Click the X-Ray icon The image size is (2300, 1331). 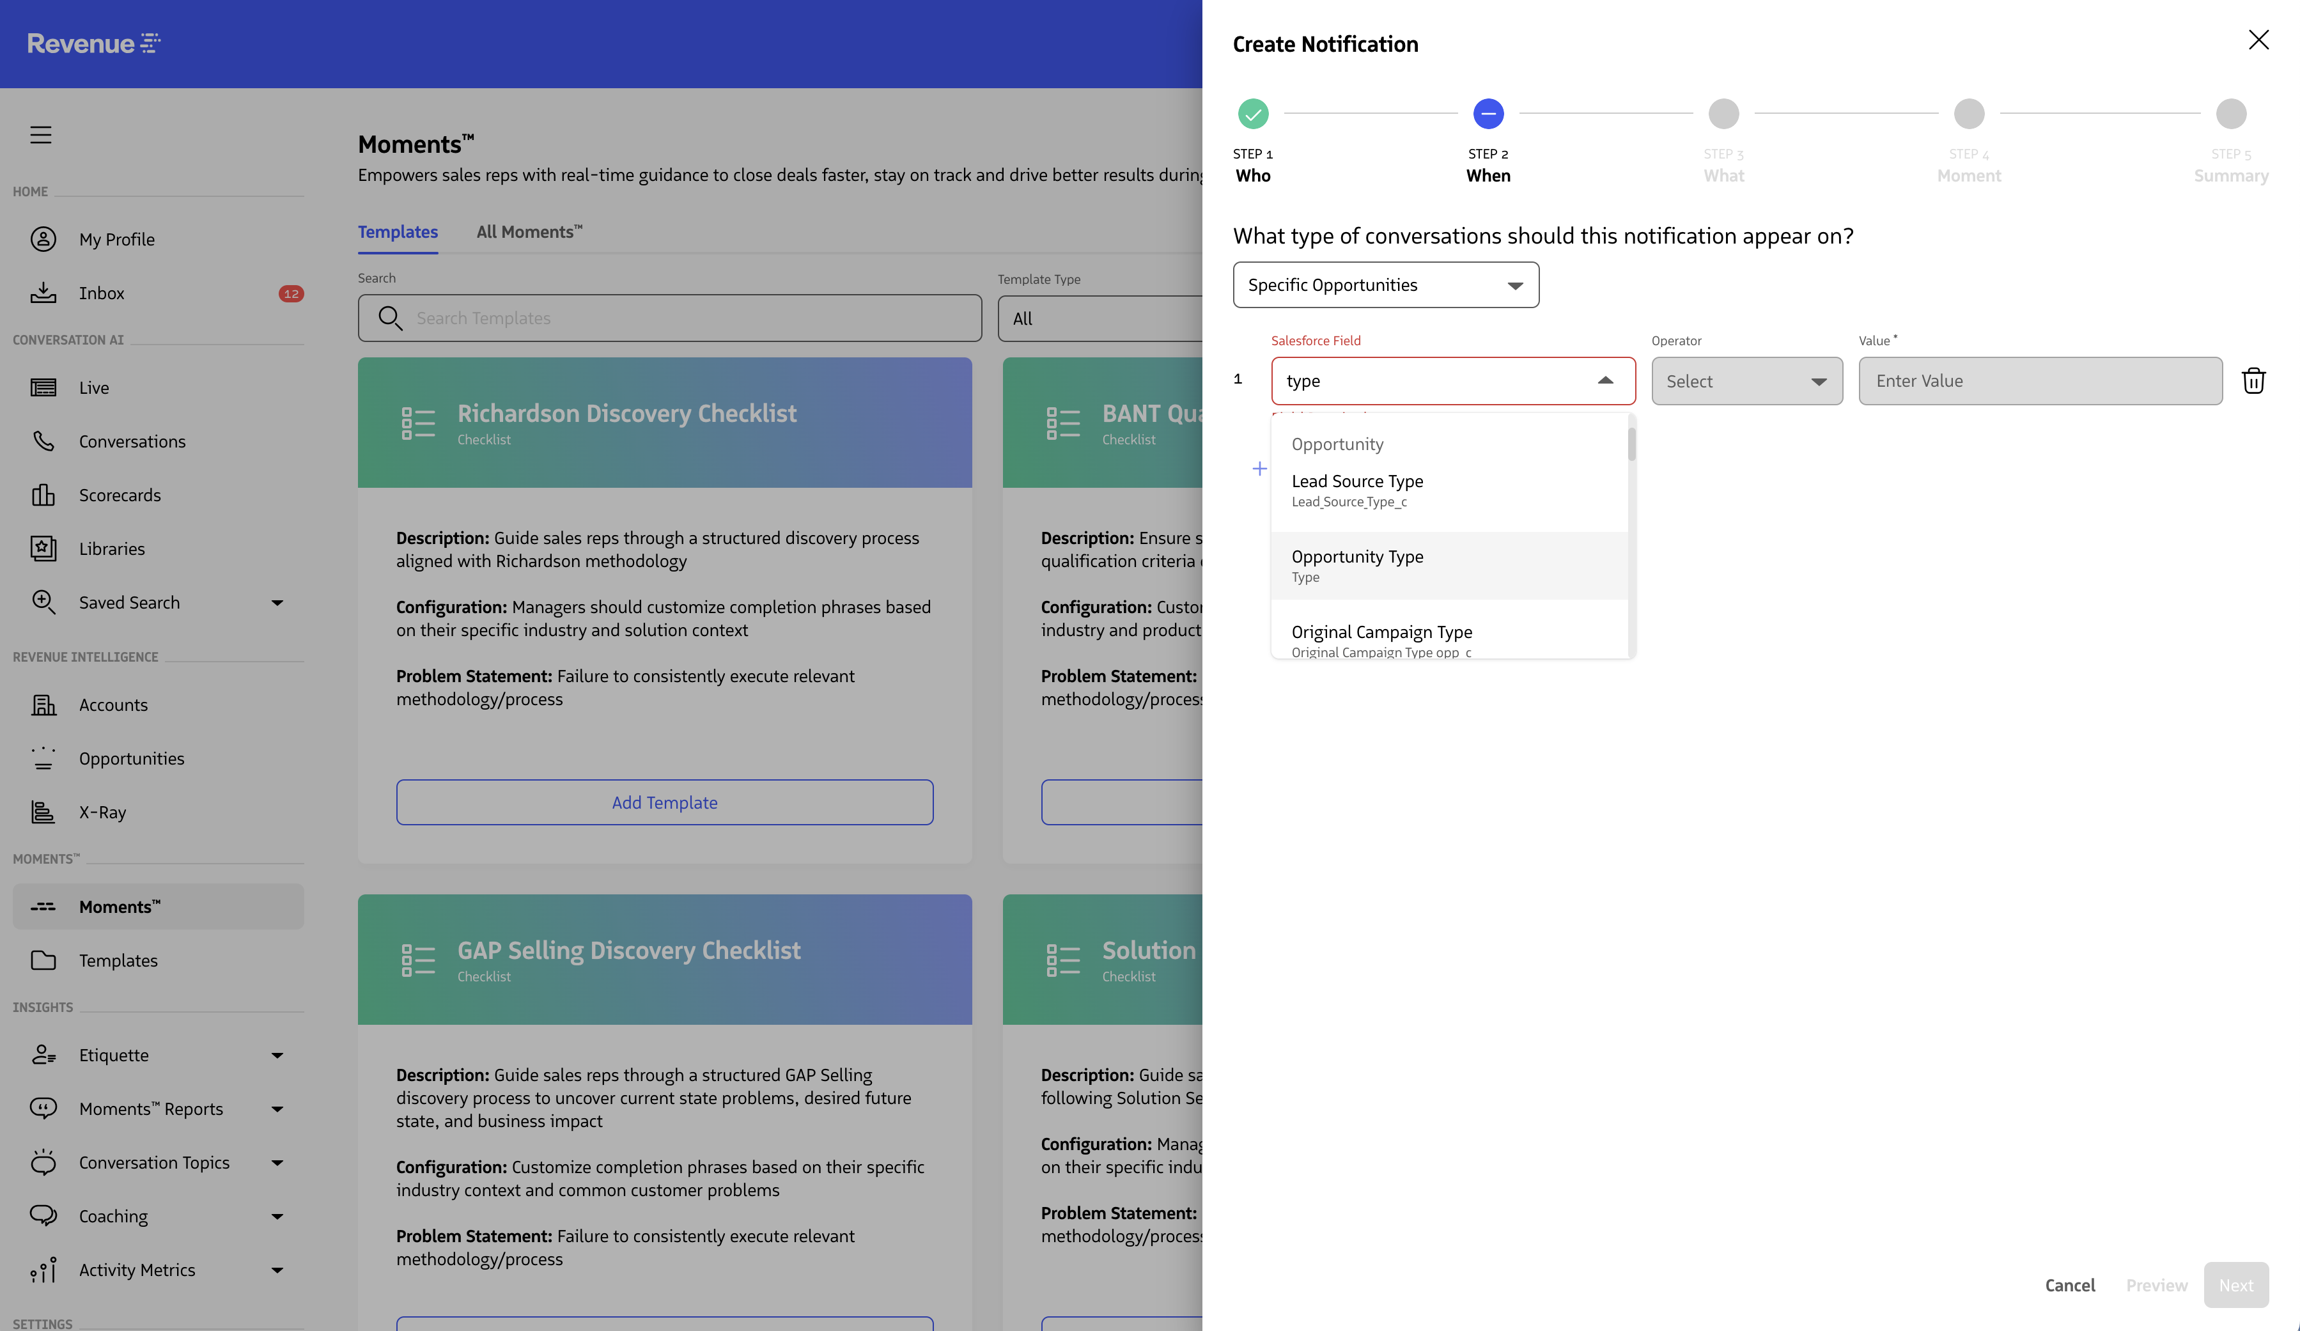click(43, 811)
